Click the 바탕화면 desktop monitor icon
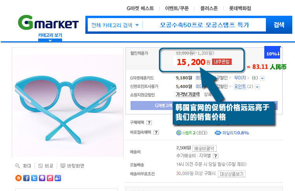The image size is (295, 191). click(63, 166)
